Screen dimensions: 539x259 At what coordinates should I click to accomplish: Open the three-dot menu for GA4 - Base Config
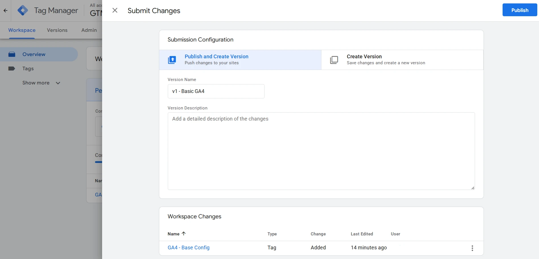(472, 248)
